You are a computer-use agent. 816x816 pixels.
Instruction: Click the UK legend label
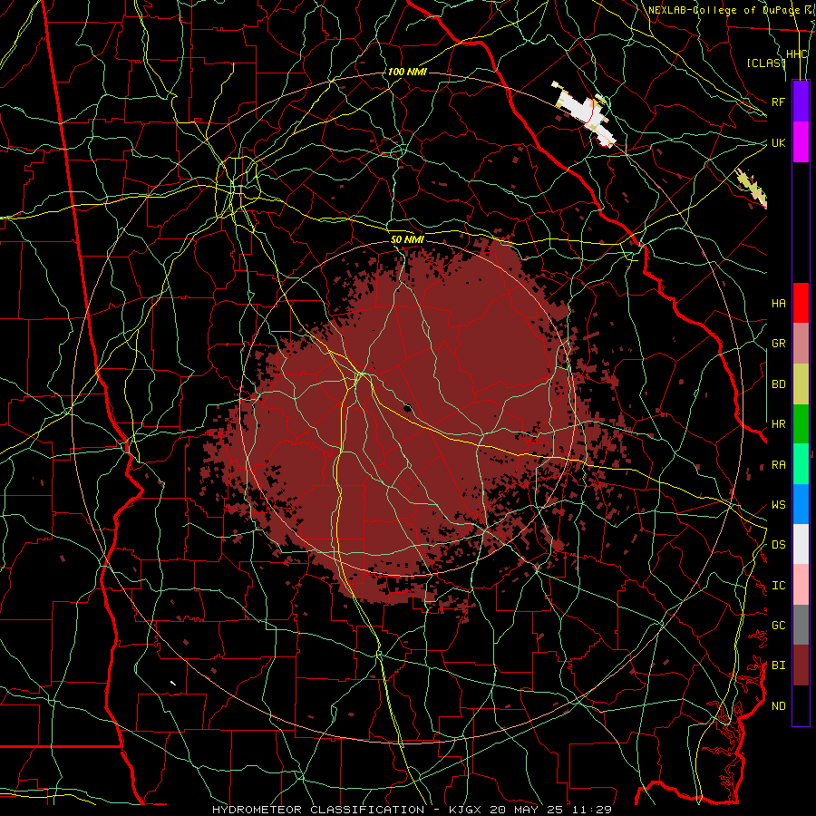point(778,142)
